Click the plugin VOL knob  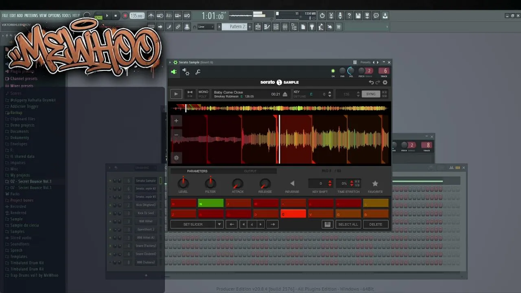click(351, 71)
